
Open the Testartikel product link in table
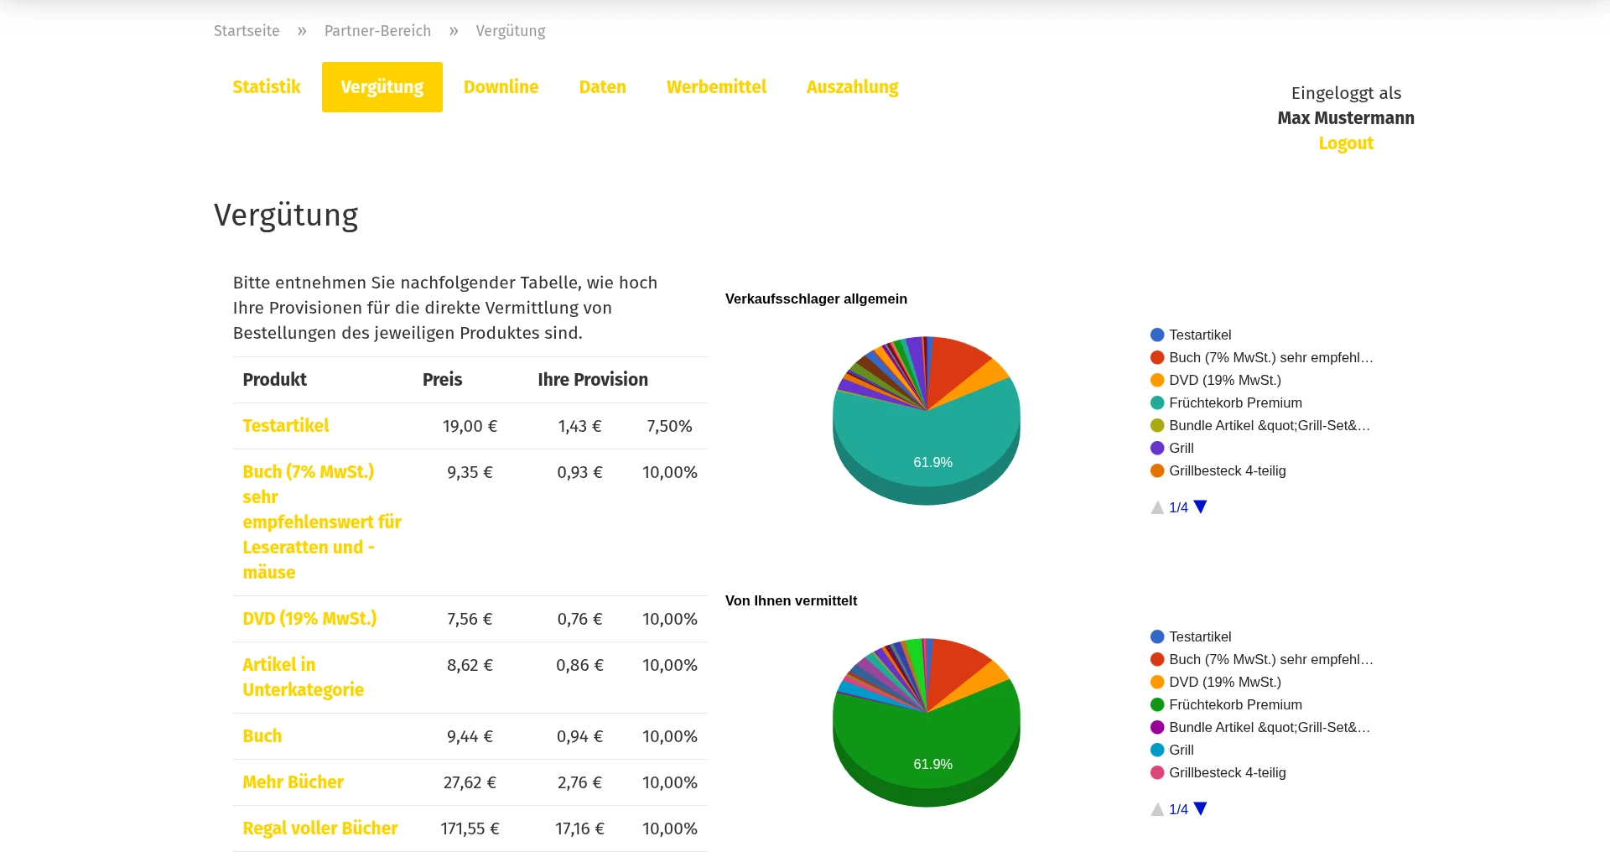pos(285,426)
